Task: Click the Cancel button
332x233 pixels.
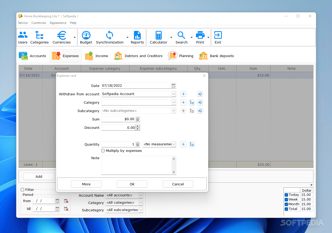Action: (x=178, y=184)
